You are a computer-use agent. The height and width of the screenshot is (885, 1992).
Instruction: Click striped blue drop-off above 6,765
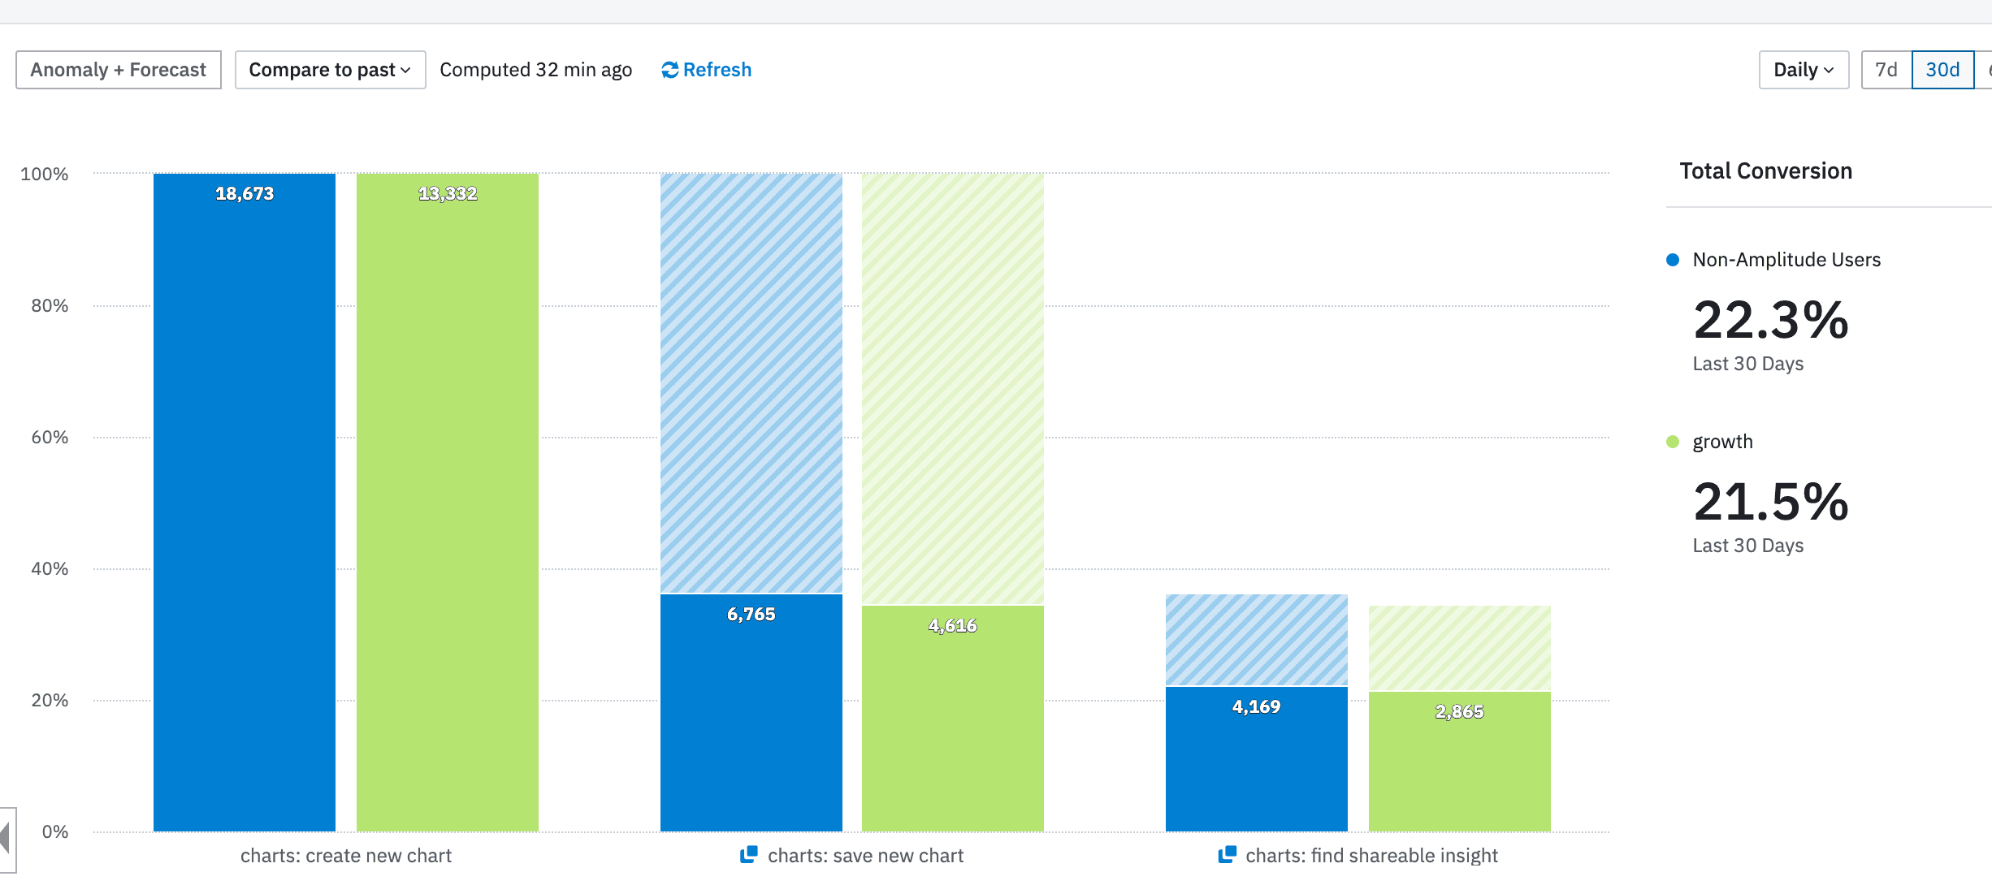(751, 382)
